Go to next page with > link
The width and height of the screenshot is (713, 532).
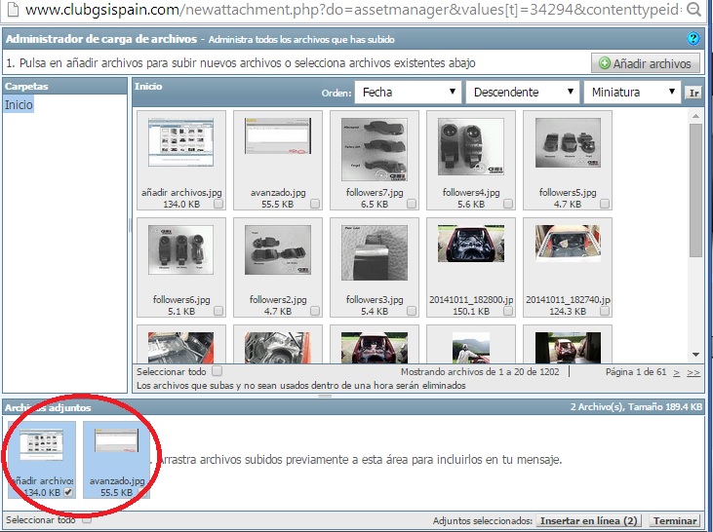(x=677, y=372)
